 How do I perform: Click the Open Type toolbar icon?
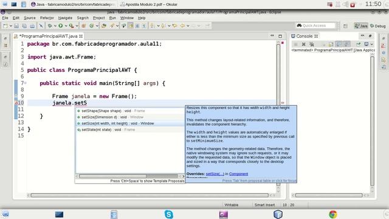click(104, 26)
